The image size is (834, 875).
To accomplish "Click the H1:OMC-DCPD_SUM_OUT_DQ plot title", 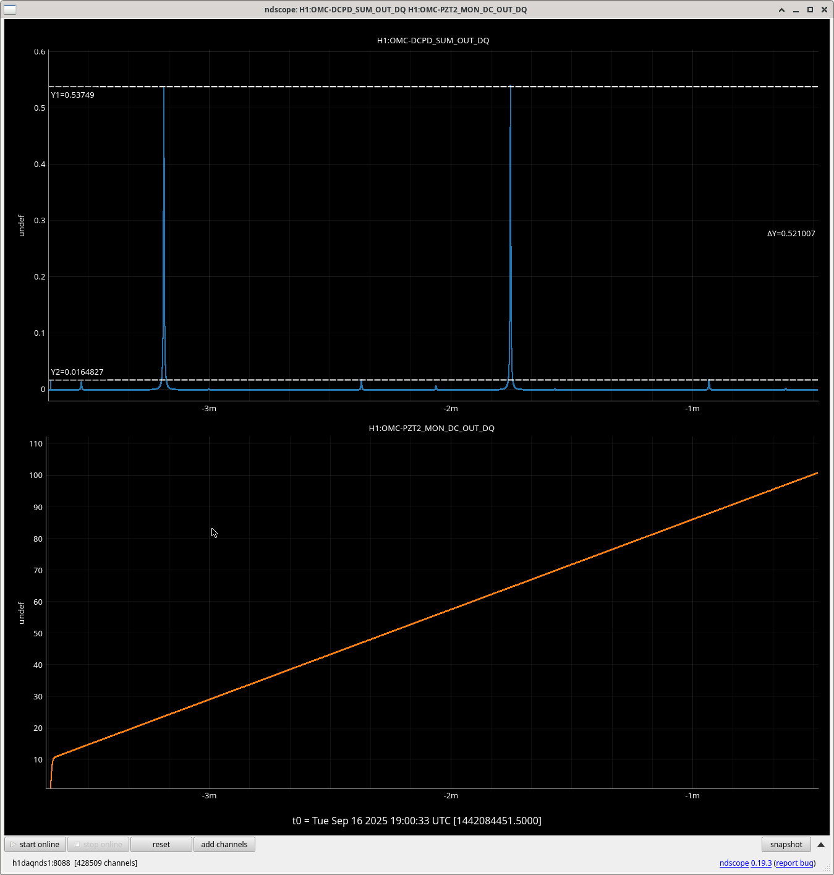I will [433, 41].
